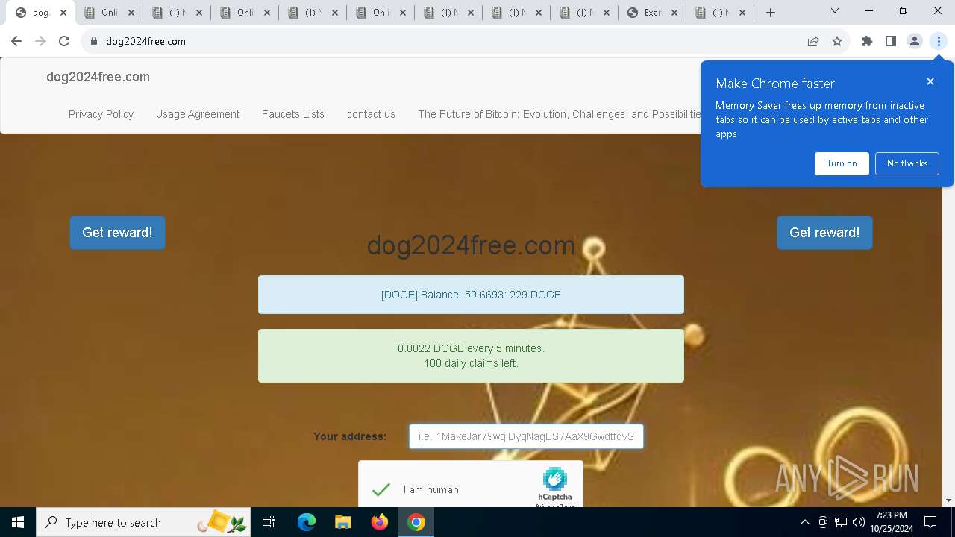Share this page from the address bar
This screenshot has width=955, height=537.
(813, 41)
